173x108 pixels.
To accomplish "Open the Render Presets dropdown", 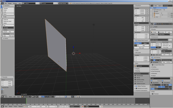I will click(x=159, y=40).
